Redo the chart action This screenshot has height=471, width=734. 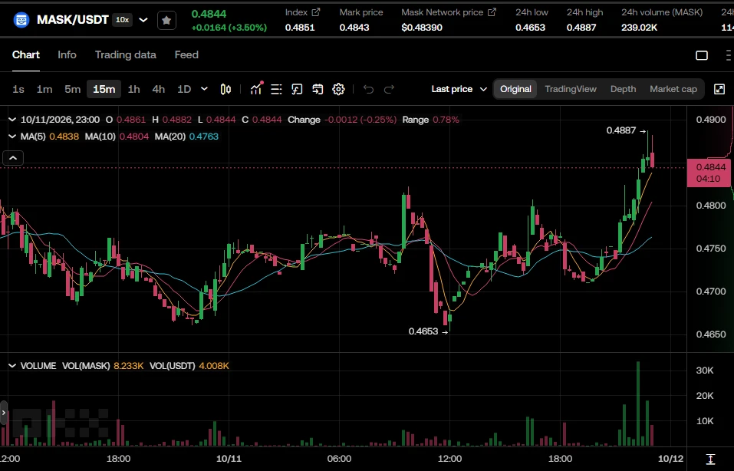coord(389,89)
